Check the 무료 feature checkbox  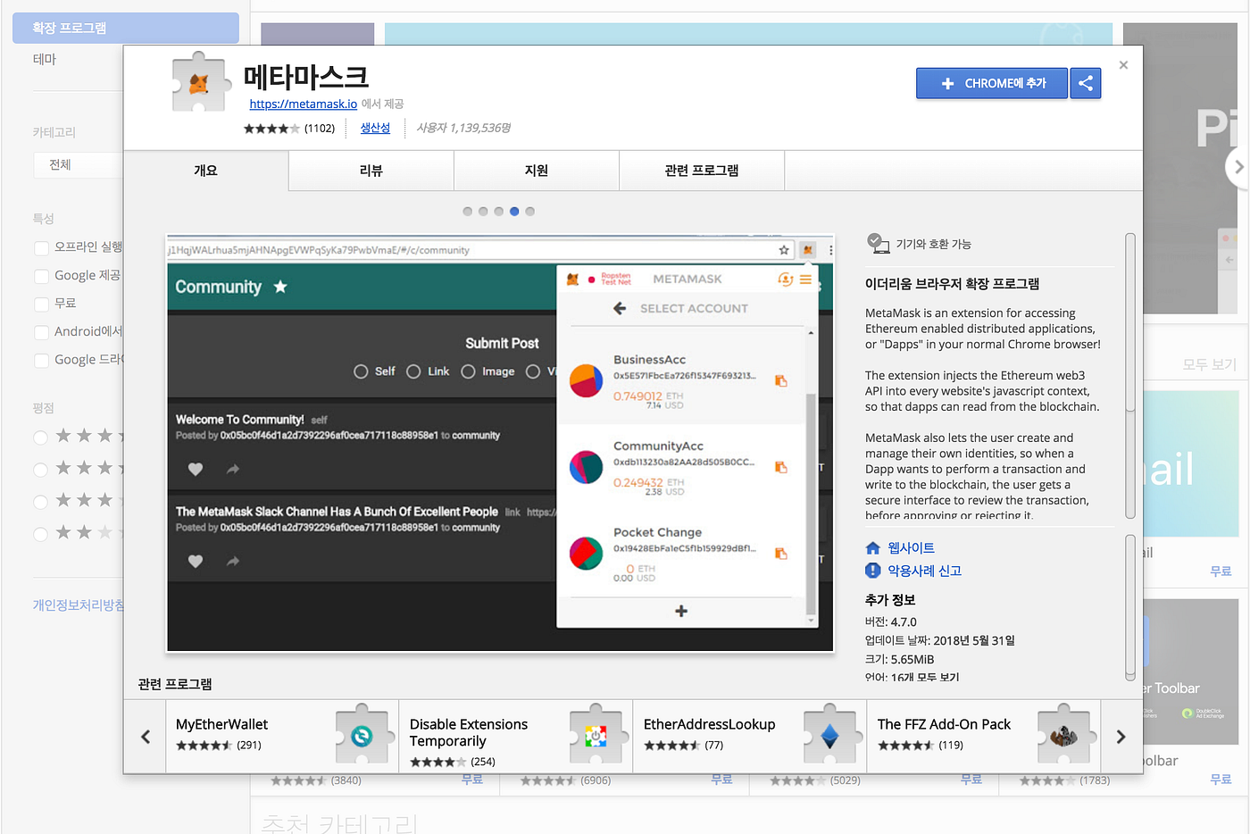click(x=41, y=304)
